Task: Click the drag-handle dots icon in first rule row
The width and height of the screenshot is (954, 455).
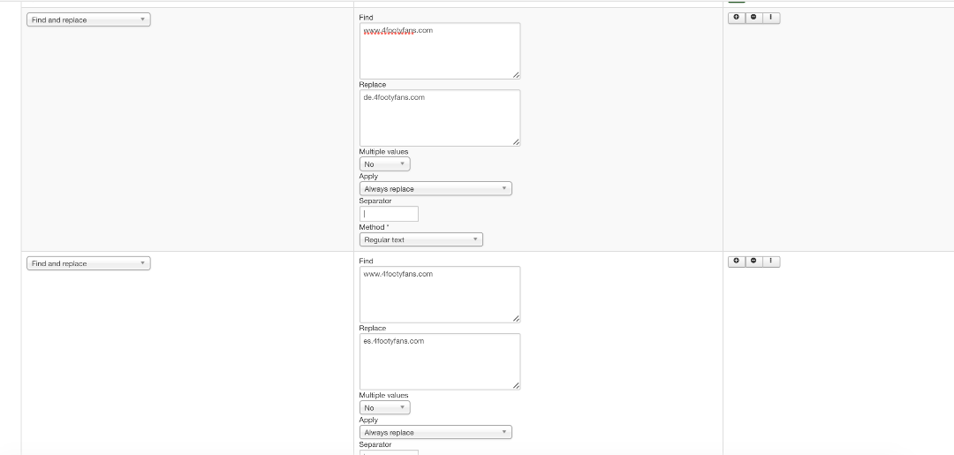Action: click(771, 18)
